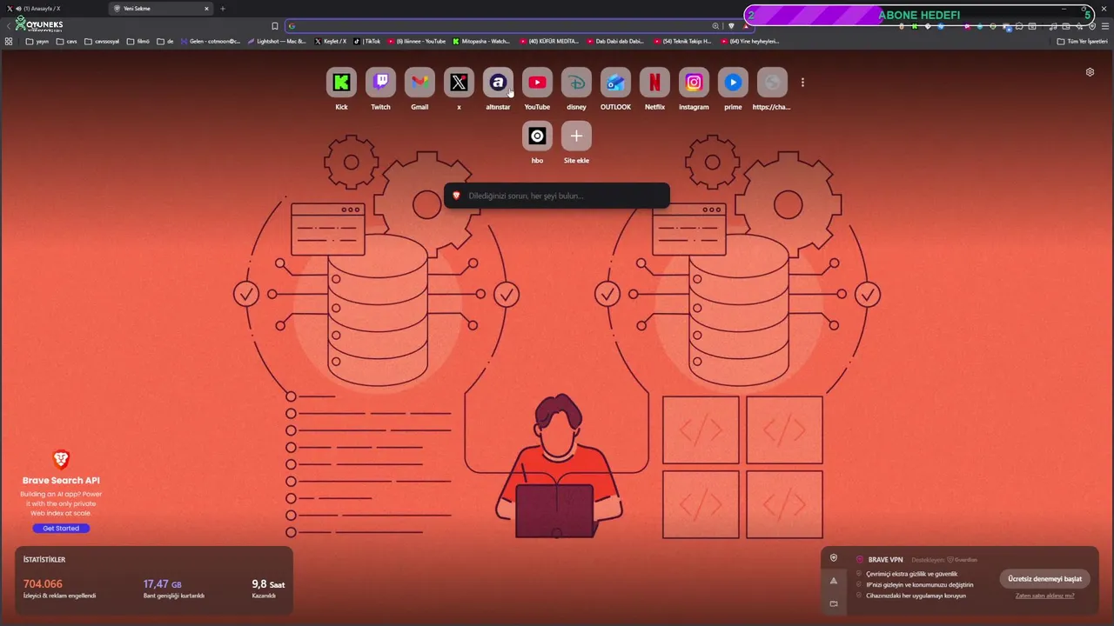Switch to the Anasayfa / X tab
The image size is (1114, 626).
[x=54, y=9]
